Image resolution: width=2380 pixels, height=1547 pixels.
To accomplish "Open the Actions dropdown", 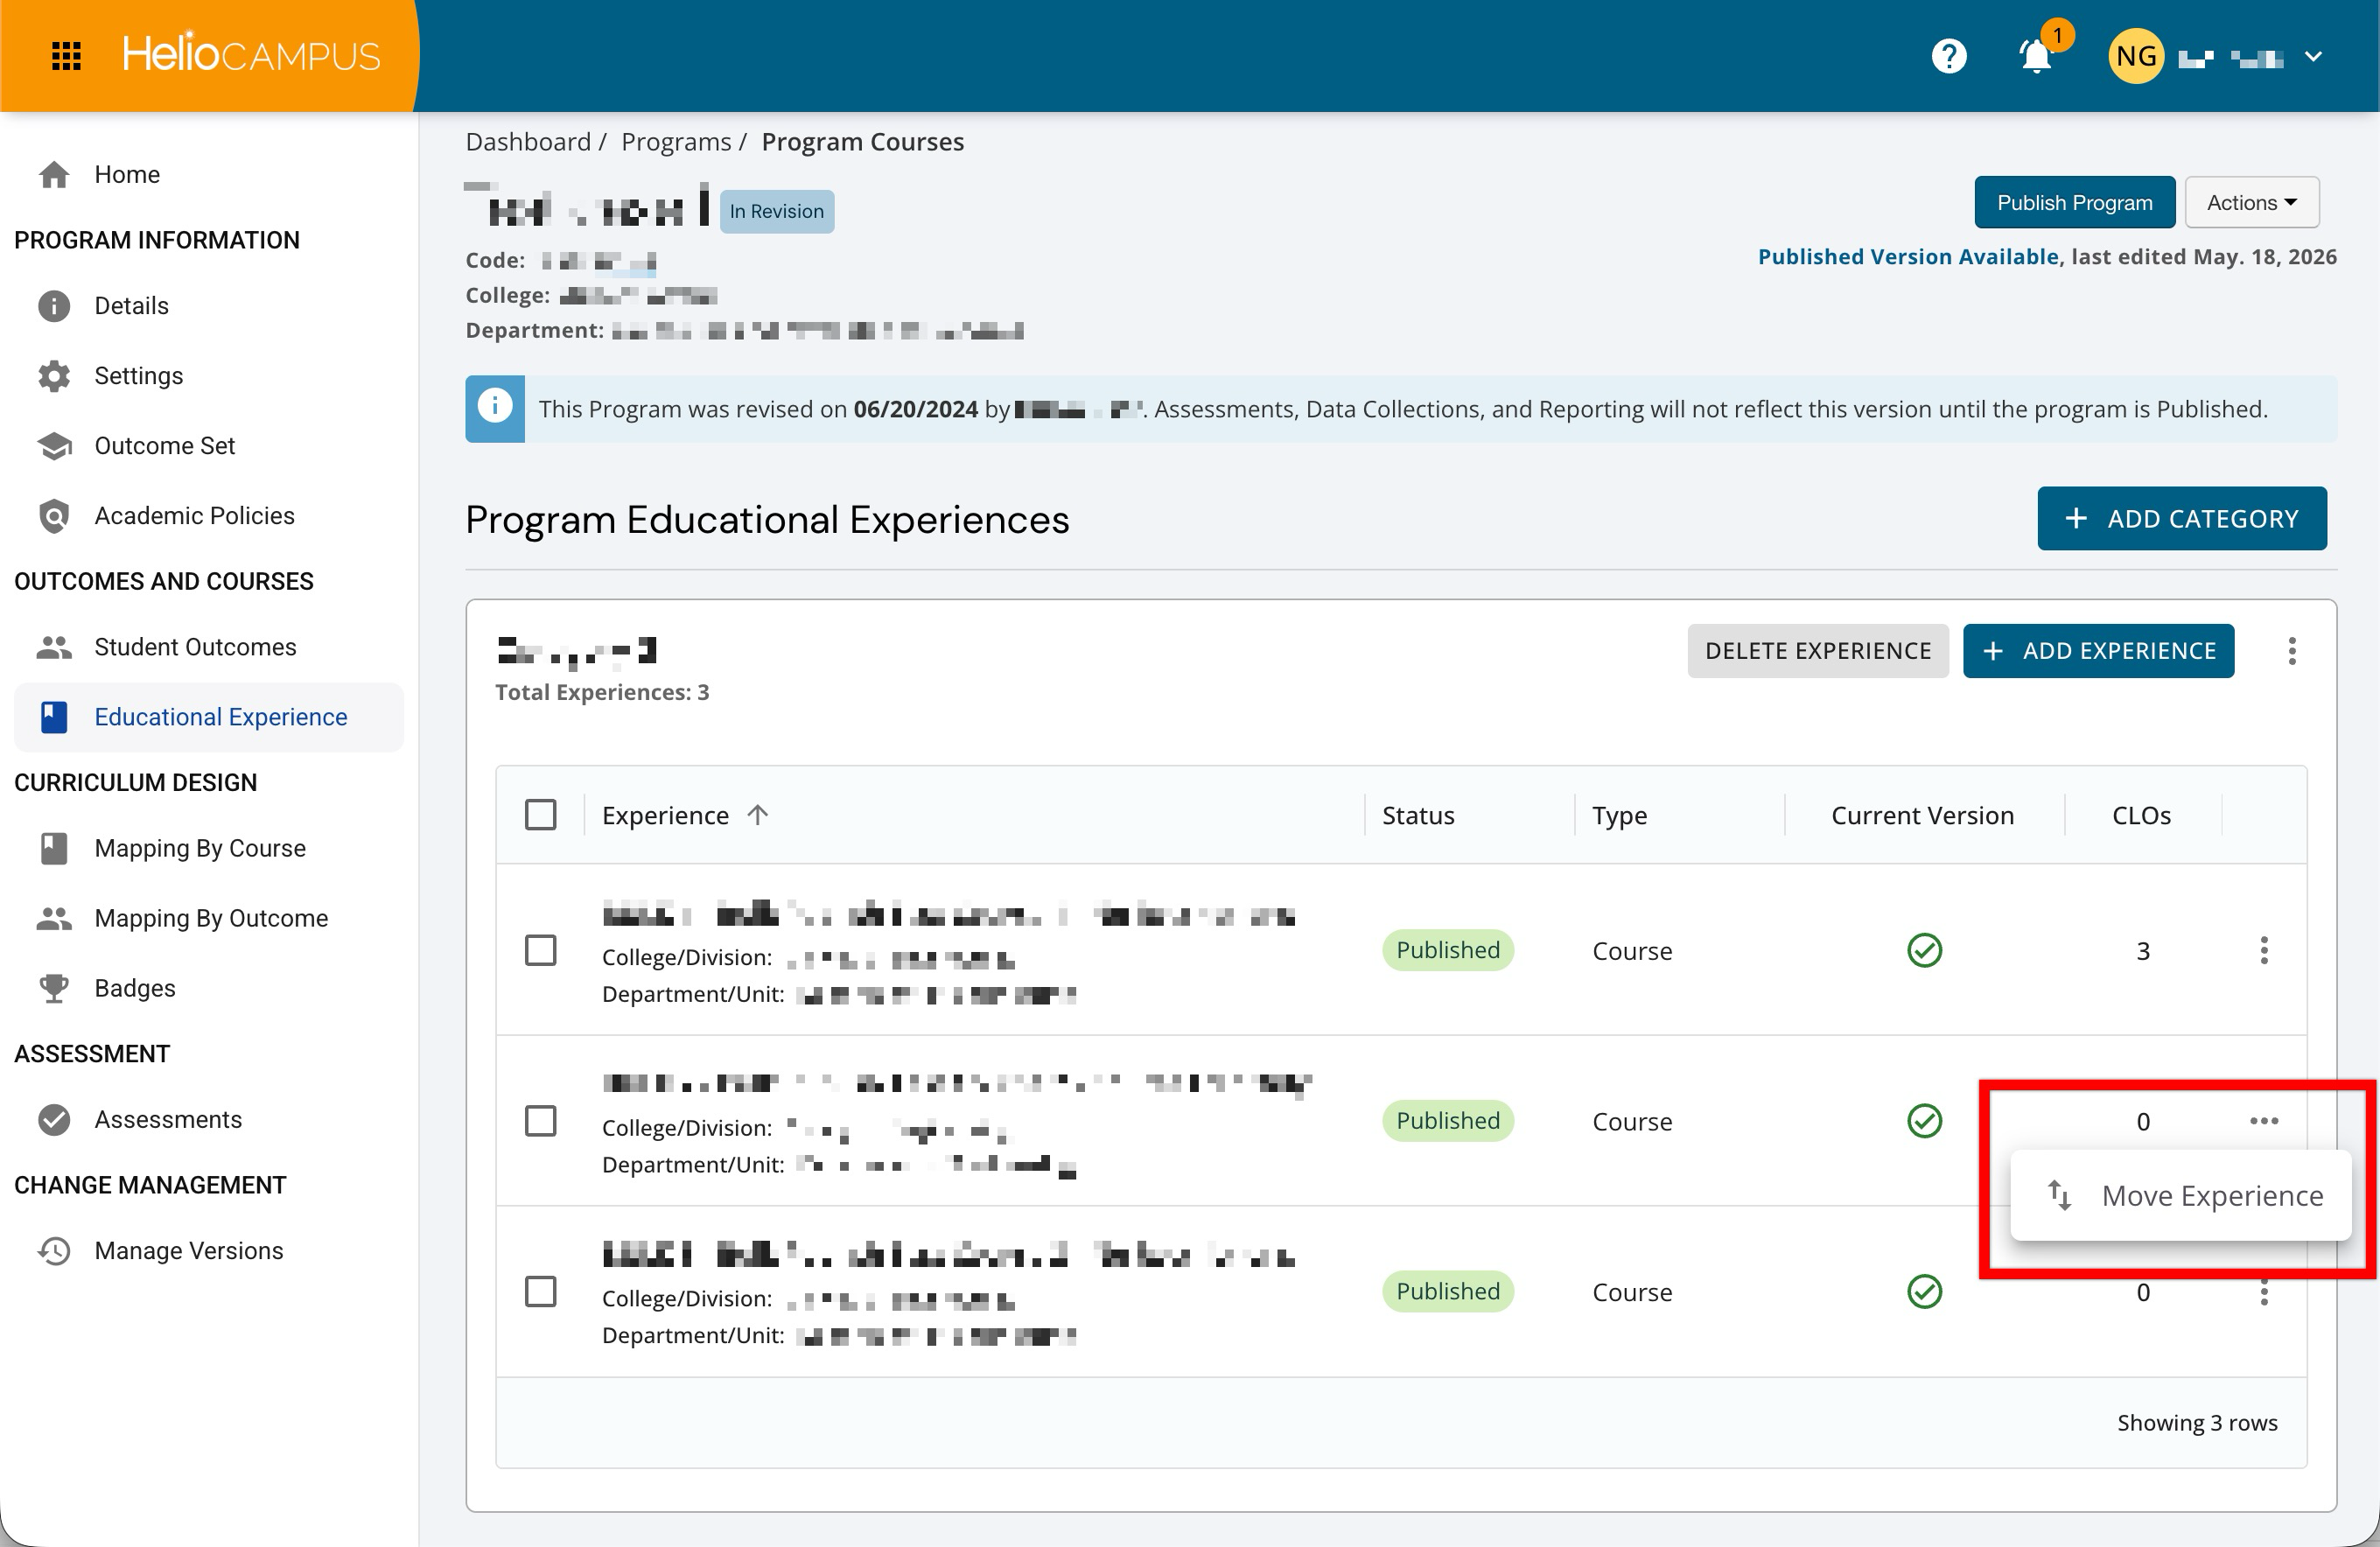I will [x=2251, y=202].
